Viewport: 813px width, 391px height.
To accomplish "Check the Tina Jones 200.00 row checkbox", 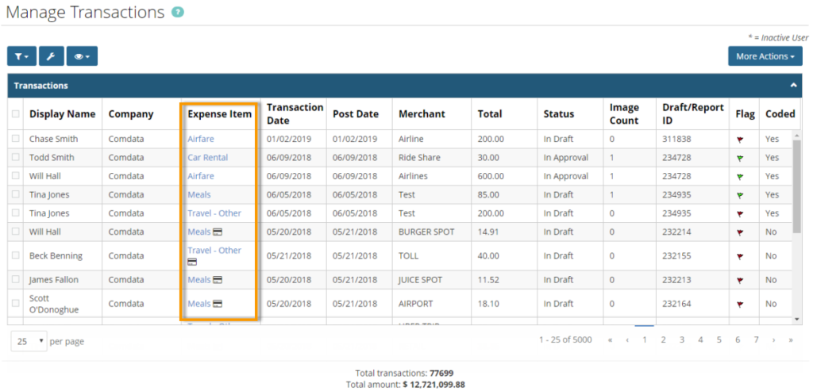I will [16, 213].
